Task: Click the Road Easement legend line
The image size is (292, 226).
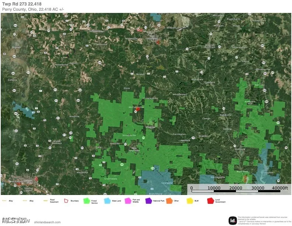Action: click(45, 201)
